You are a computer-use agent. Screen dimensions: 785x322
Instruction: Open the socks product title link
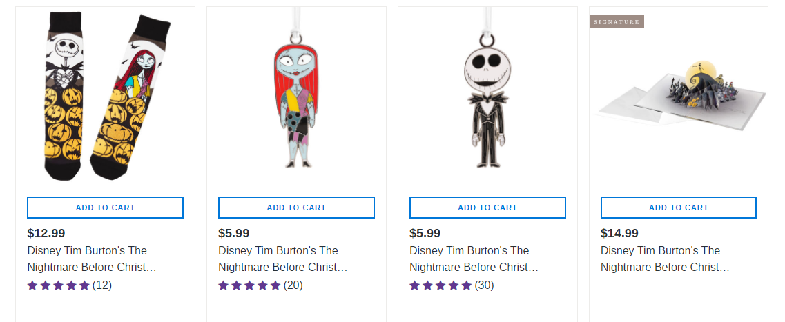point(92,259)
